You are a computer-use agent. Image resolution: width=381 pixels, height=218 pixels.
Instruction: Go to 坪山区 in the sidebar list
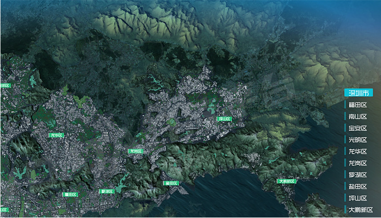coord(358,198)
